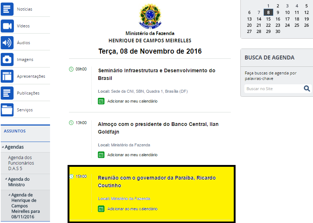The height and width of the screenshot is (223, 313).
Task: Collapse the Agenda do Ministro item
Action: [x=6, y=179]
